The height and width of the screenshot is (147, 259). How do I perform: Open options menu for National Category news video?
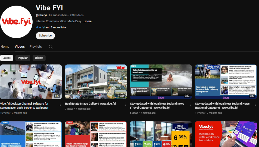click(255, 104)
